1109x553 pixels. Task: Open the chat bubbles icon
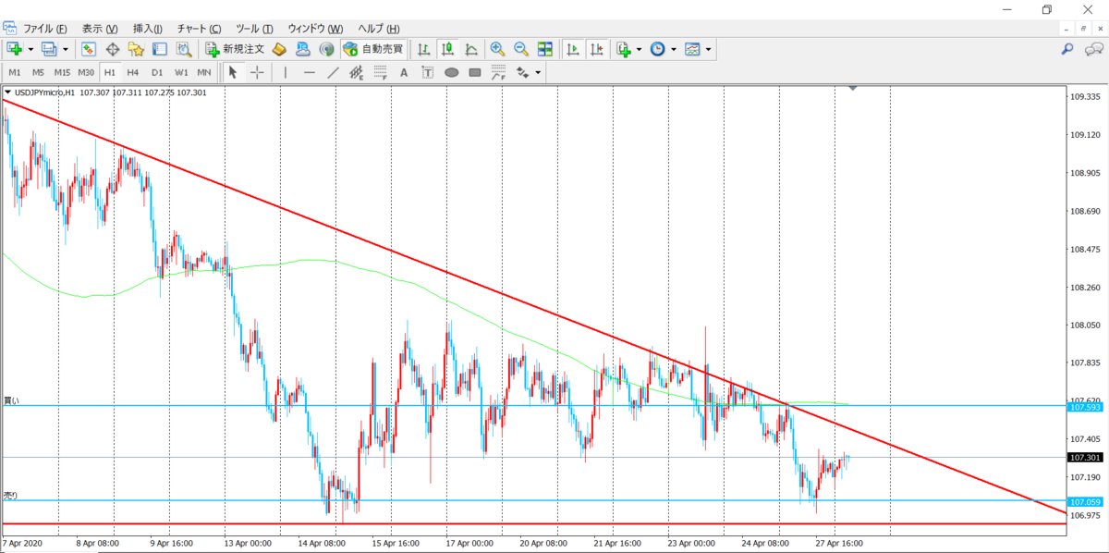coord(1095,49)
